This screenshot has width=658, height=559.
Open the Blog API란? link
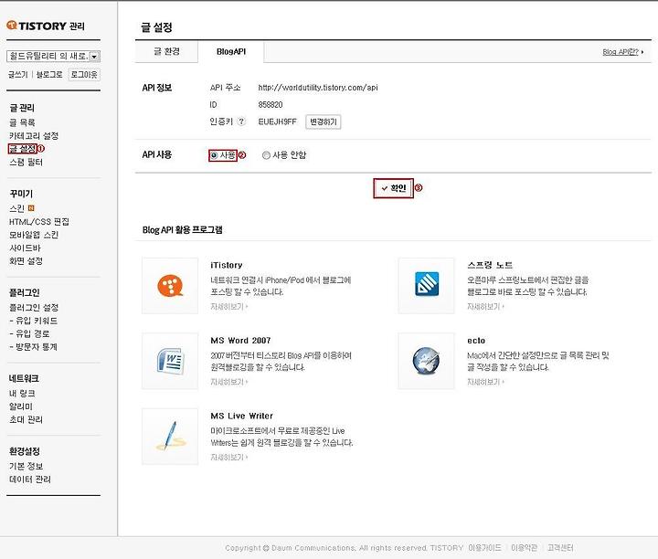[622, 52]
